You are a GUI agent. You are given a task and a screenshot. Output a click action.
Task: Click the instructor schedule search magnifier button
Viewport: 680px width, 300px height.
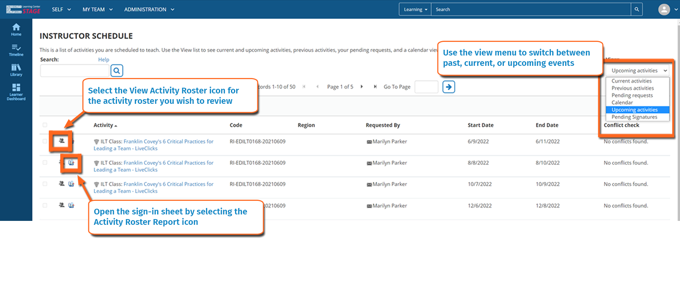coord(117,71)
